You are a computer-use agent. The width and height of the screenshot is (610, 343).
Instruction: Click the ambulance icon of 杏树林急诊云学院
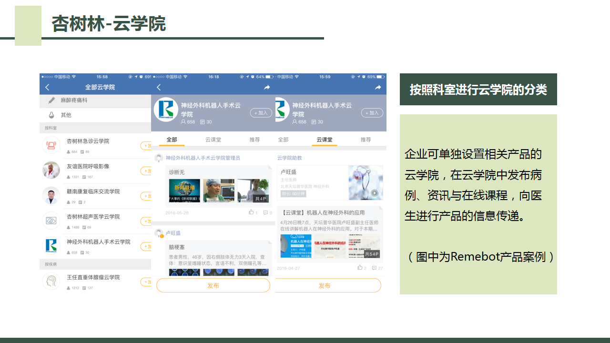pyautogui.click(x=51, y=145)
